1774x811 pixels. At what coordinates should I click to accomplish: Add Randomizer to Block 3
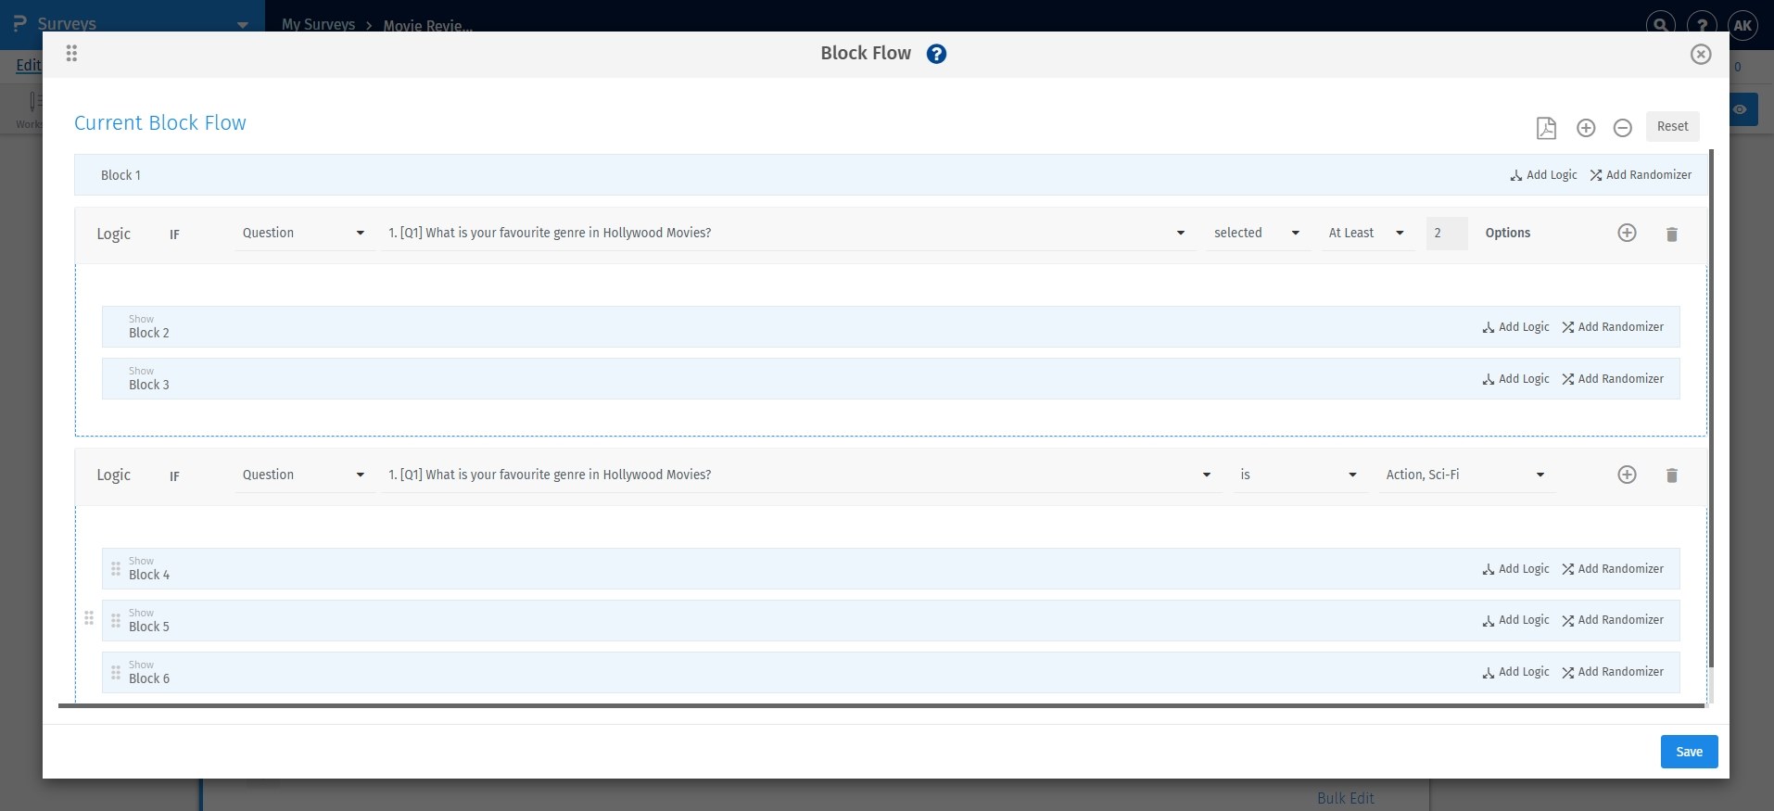pyautogui.click(x=1613, y=379)
